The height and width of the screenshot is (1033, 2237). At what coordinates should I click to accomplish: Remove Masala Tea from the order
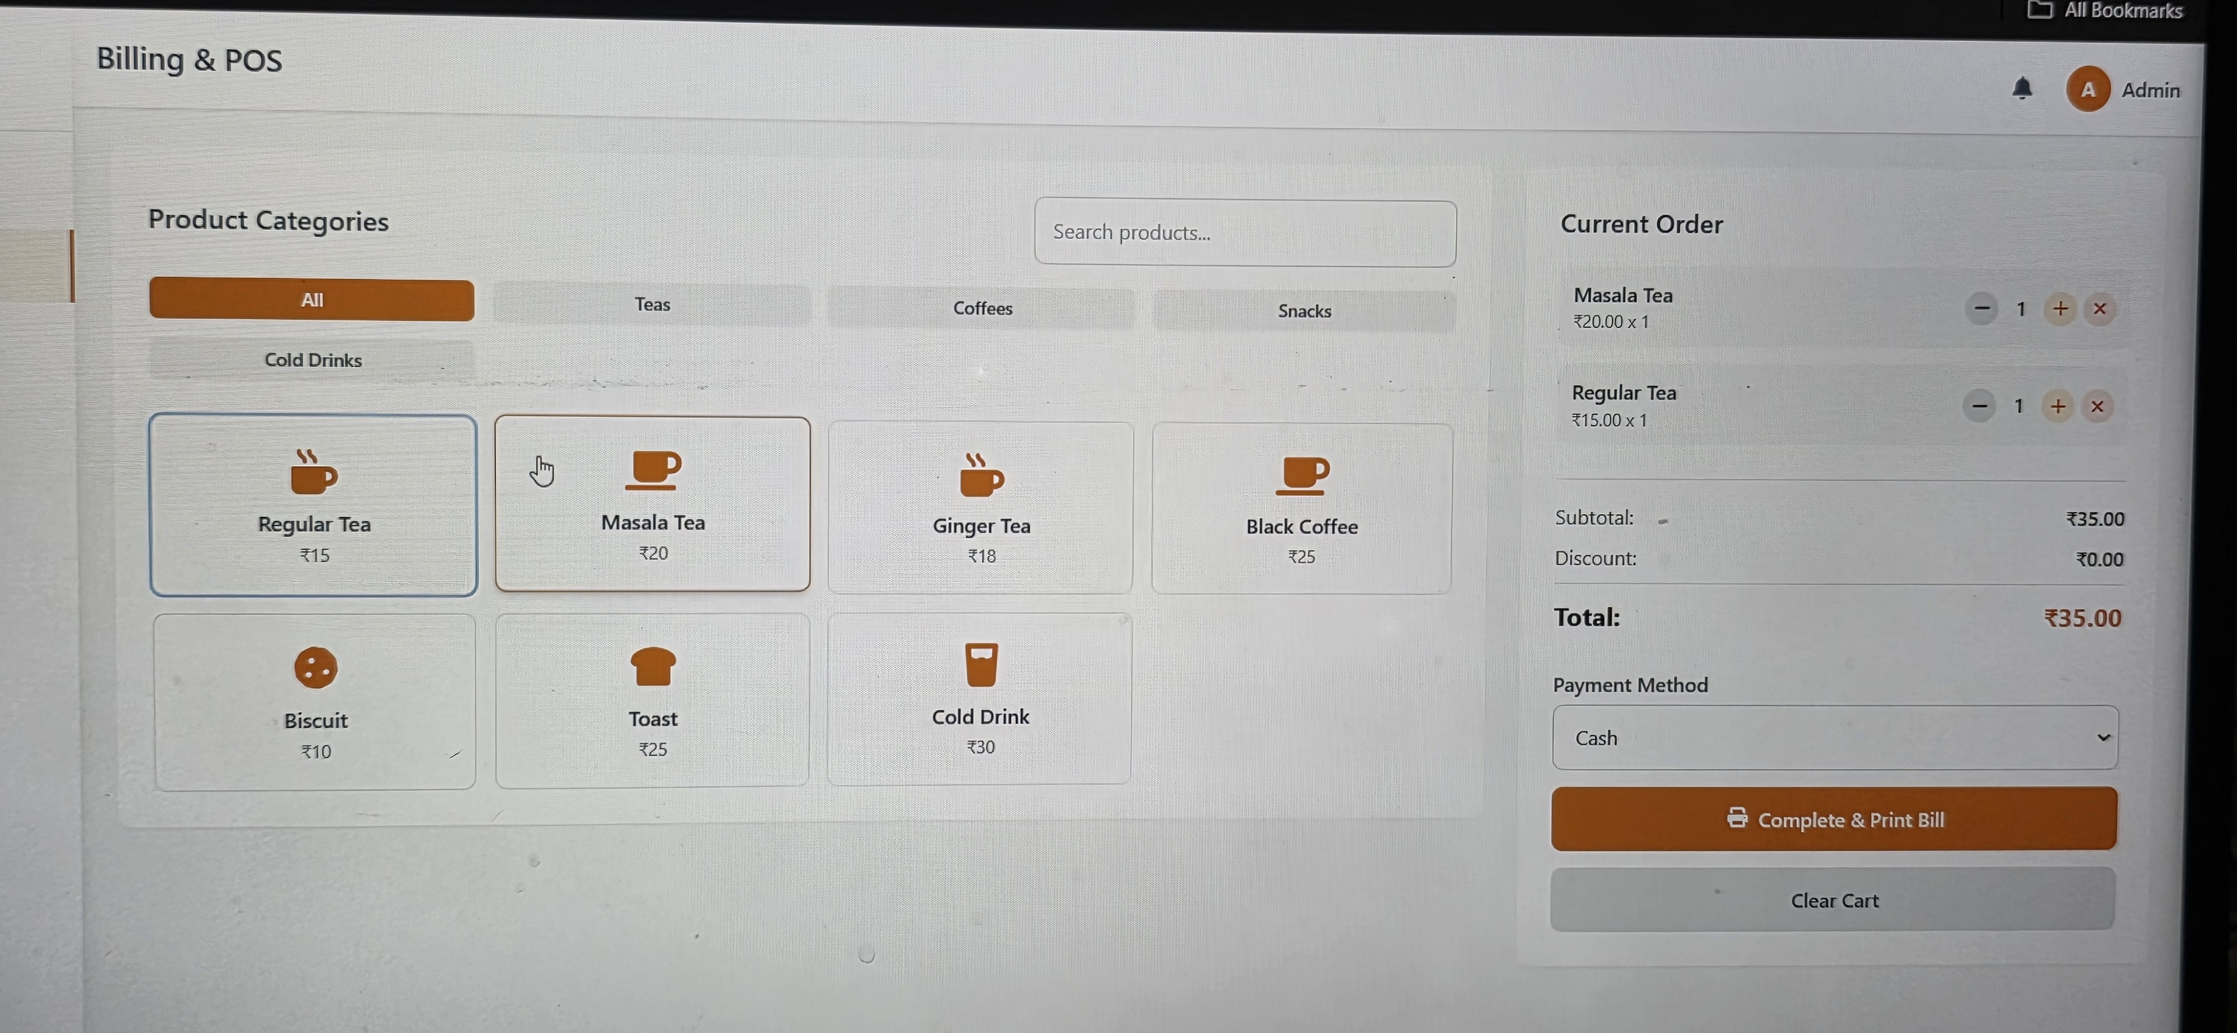2100,309
